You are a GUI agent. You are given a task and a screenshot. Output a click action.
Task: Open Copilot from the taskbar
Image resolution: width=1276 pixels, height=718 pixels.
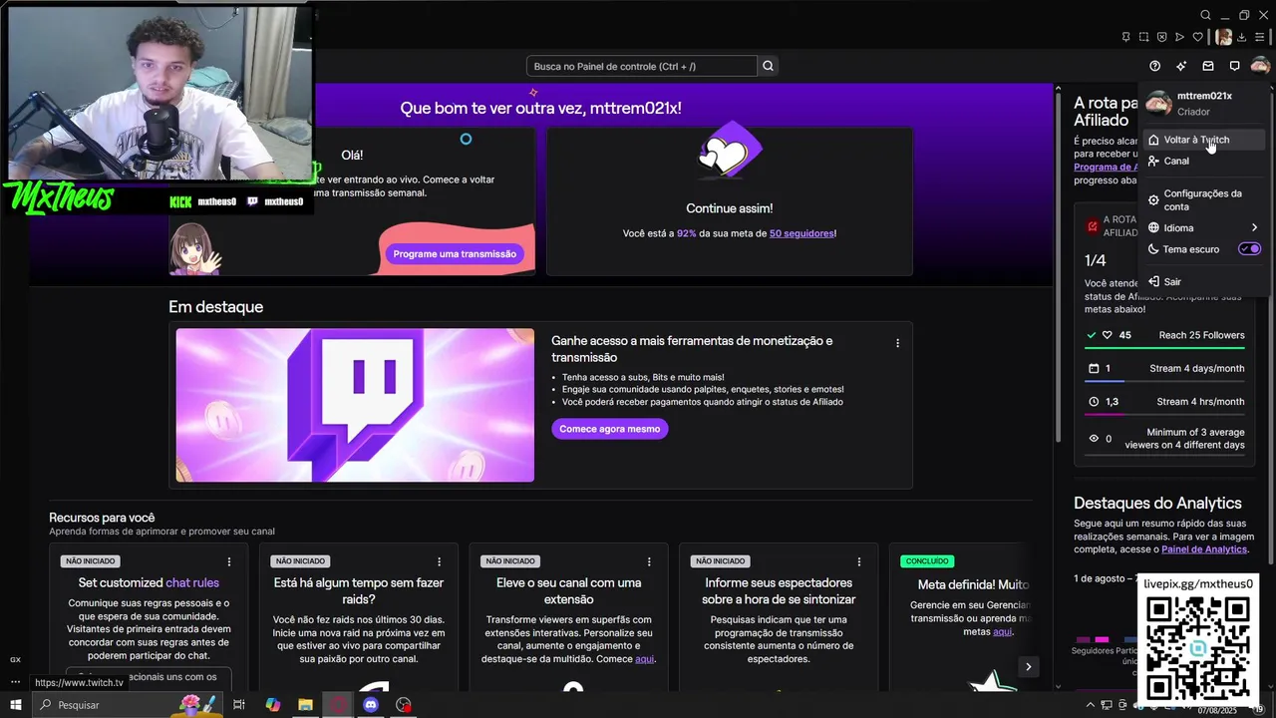(272, 705)
